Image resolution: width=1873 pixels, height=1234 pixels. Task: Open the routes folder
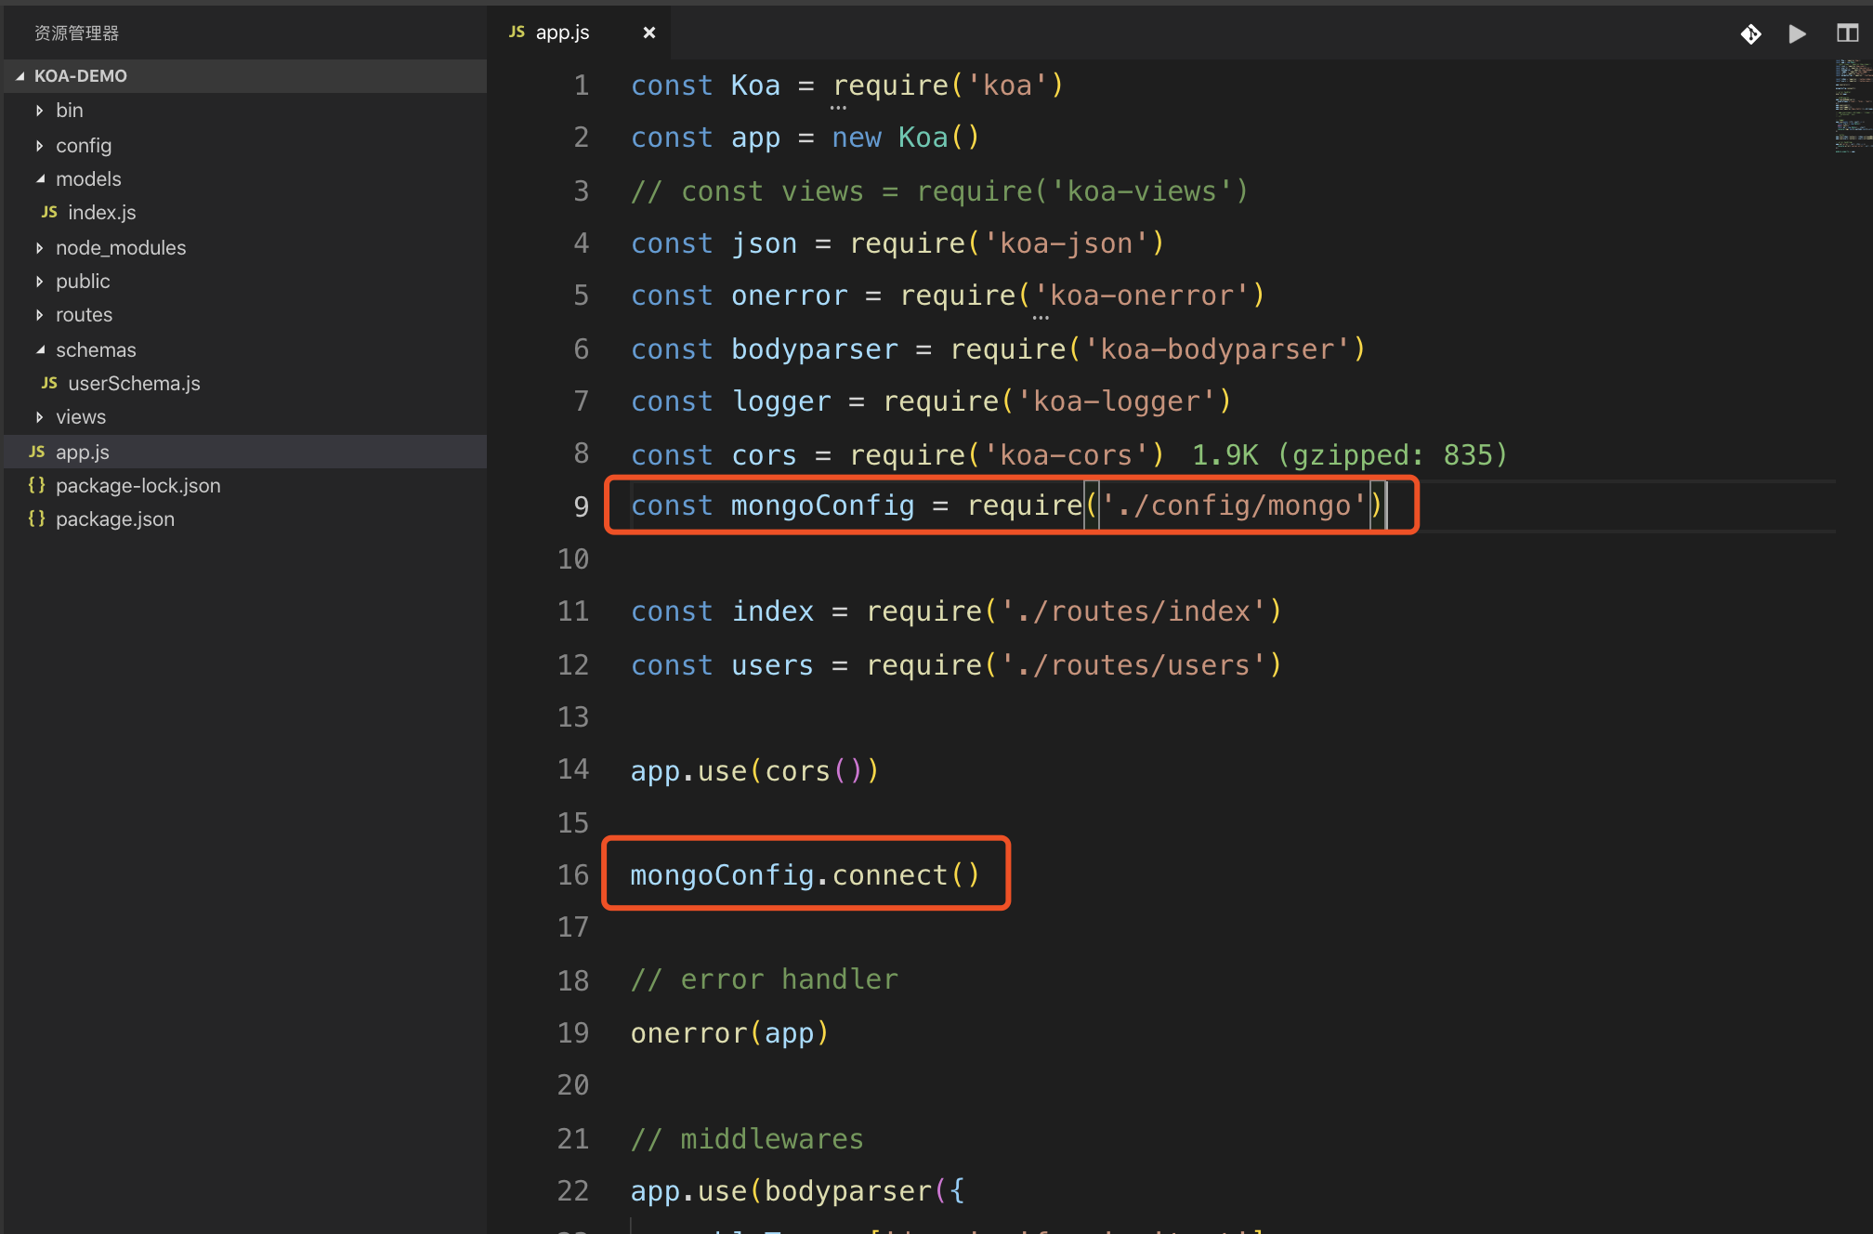tap(84, 315)
